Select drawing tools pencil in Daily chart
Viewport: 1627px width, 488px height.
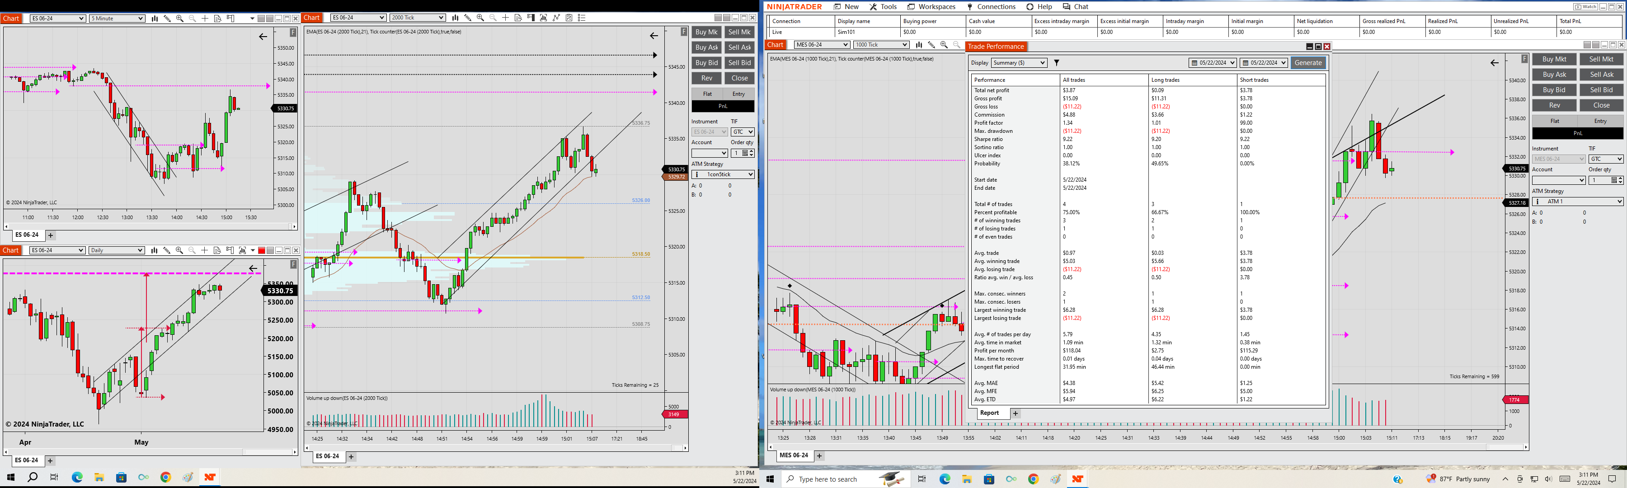coord(167,251)
